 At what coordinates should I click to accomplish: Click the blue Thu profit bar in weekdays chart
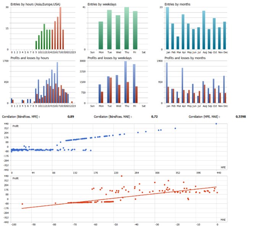point(126,82)
